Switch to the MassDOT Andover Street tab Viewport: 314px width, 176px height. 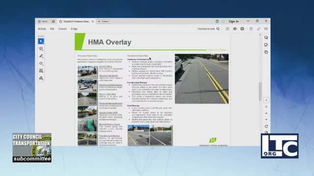77,22
